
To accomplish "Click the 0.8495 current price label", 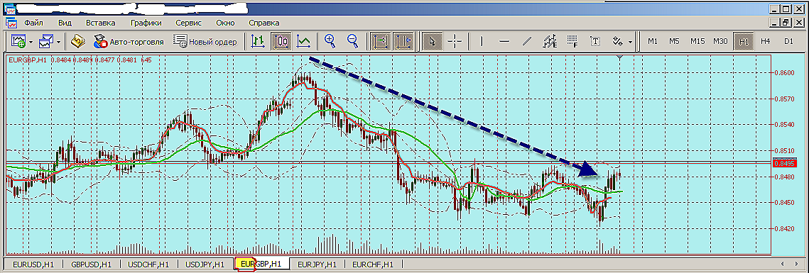I will [785, 163].
